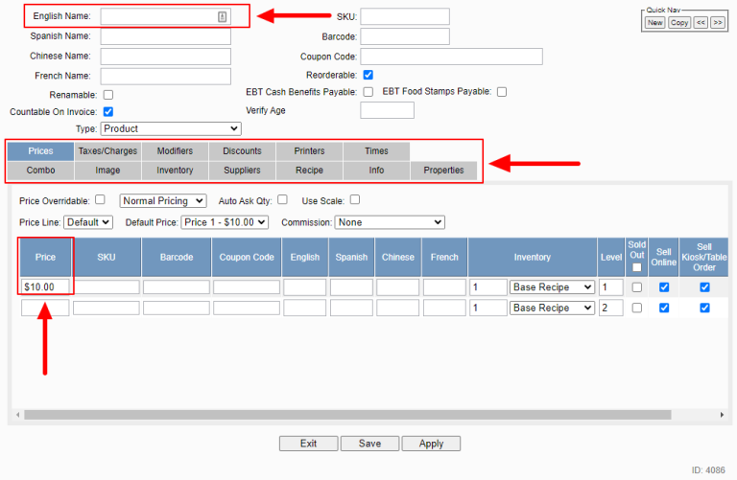Click the $10.00 Price input field
Viewport: 737px width, 480px height.
[x=45, y=287]
